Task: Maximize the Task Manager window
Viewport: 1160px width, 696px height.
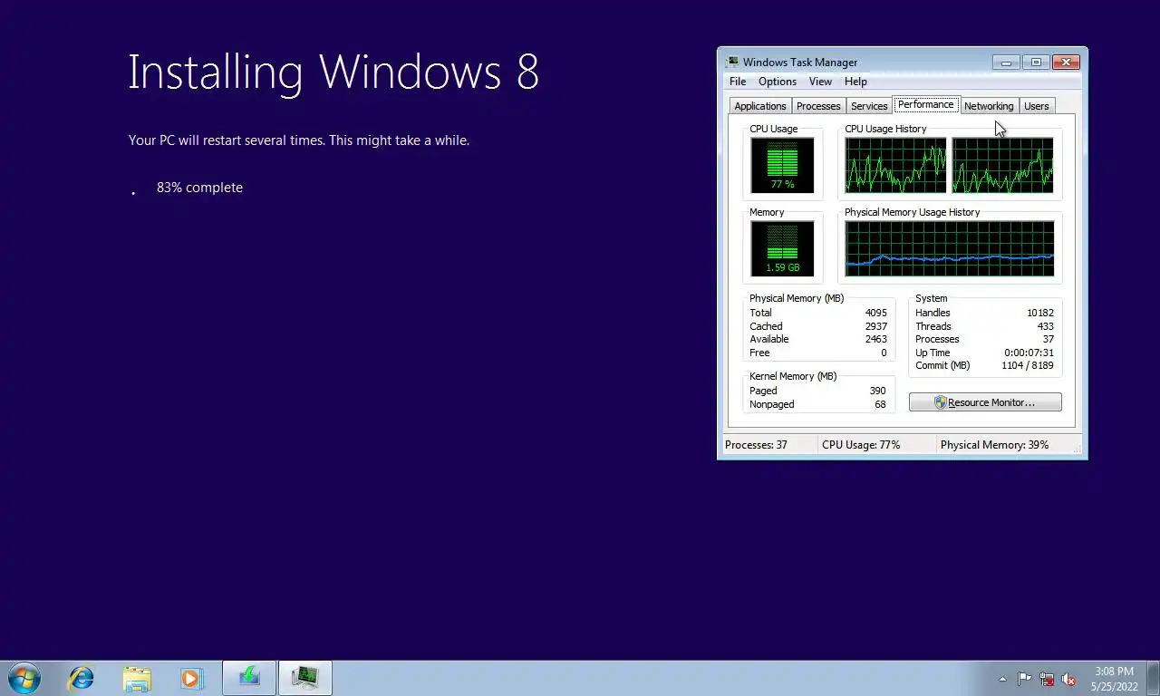Action: coord(1036,63)
